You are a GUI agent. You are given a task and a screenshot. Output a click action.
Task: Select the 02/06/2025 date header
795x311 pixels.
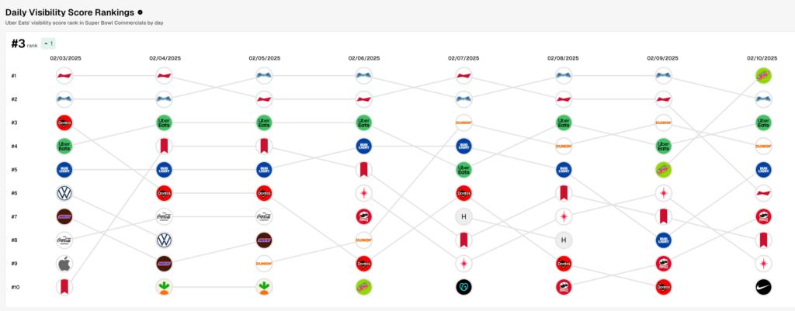364,57
